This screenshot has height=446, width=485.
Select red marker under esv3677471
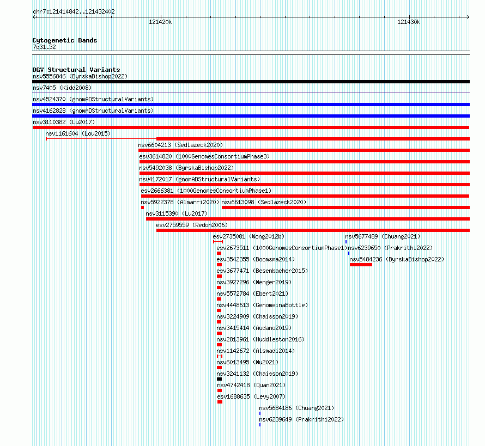click(220, 276)
